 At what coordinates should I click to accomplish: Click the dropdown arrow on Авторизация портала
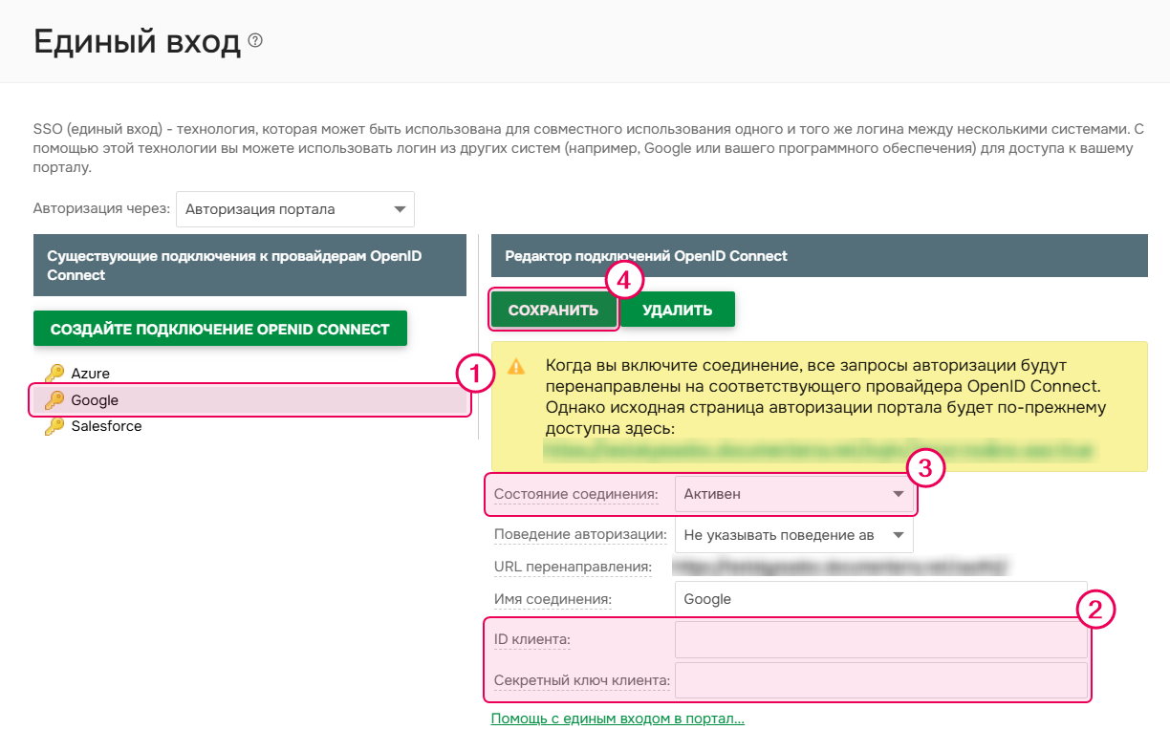[401, 209]
